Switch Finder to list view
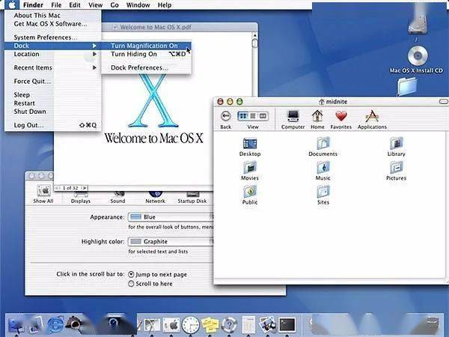The height and width of the screenshot is (337, 449). [253, 116]
